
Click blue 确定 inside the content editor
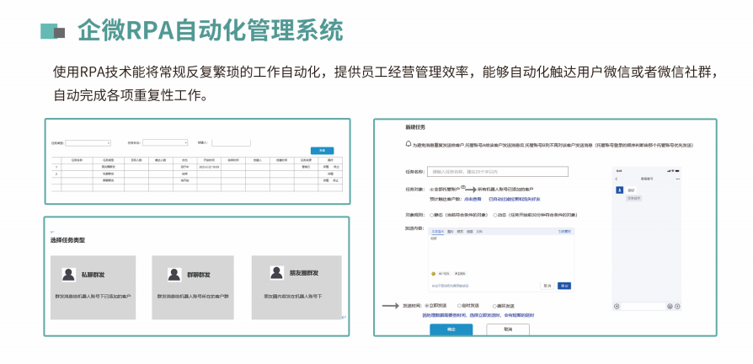click(x=564, y=286)
